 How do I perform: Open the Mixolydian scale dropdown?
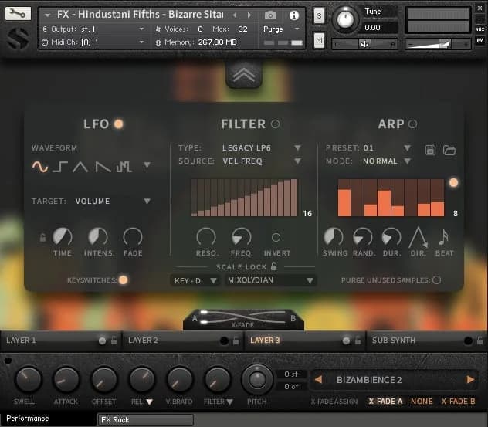pos(270,281)
